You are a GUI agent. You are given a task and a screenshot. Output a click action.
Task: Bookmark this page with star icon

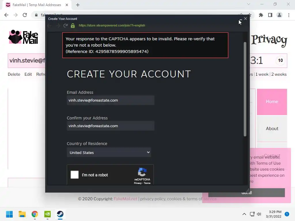(x=250, y=15)
